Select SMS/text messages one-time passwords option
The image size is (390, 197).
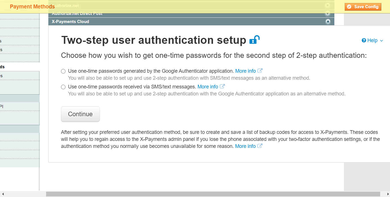pyautogui.click(x=63, y=87)
